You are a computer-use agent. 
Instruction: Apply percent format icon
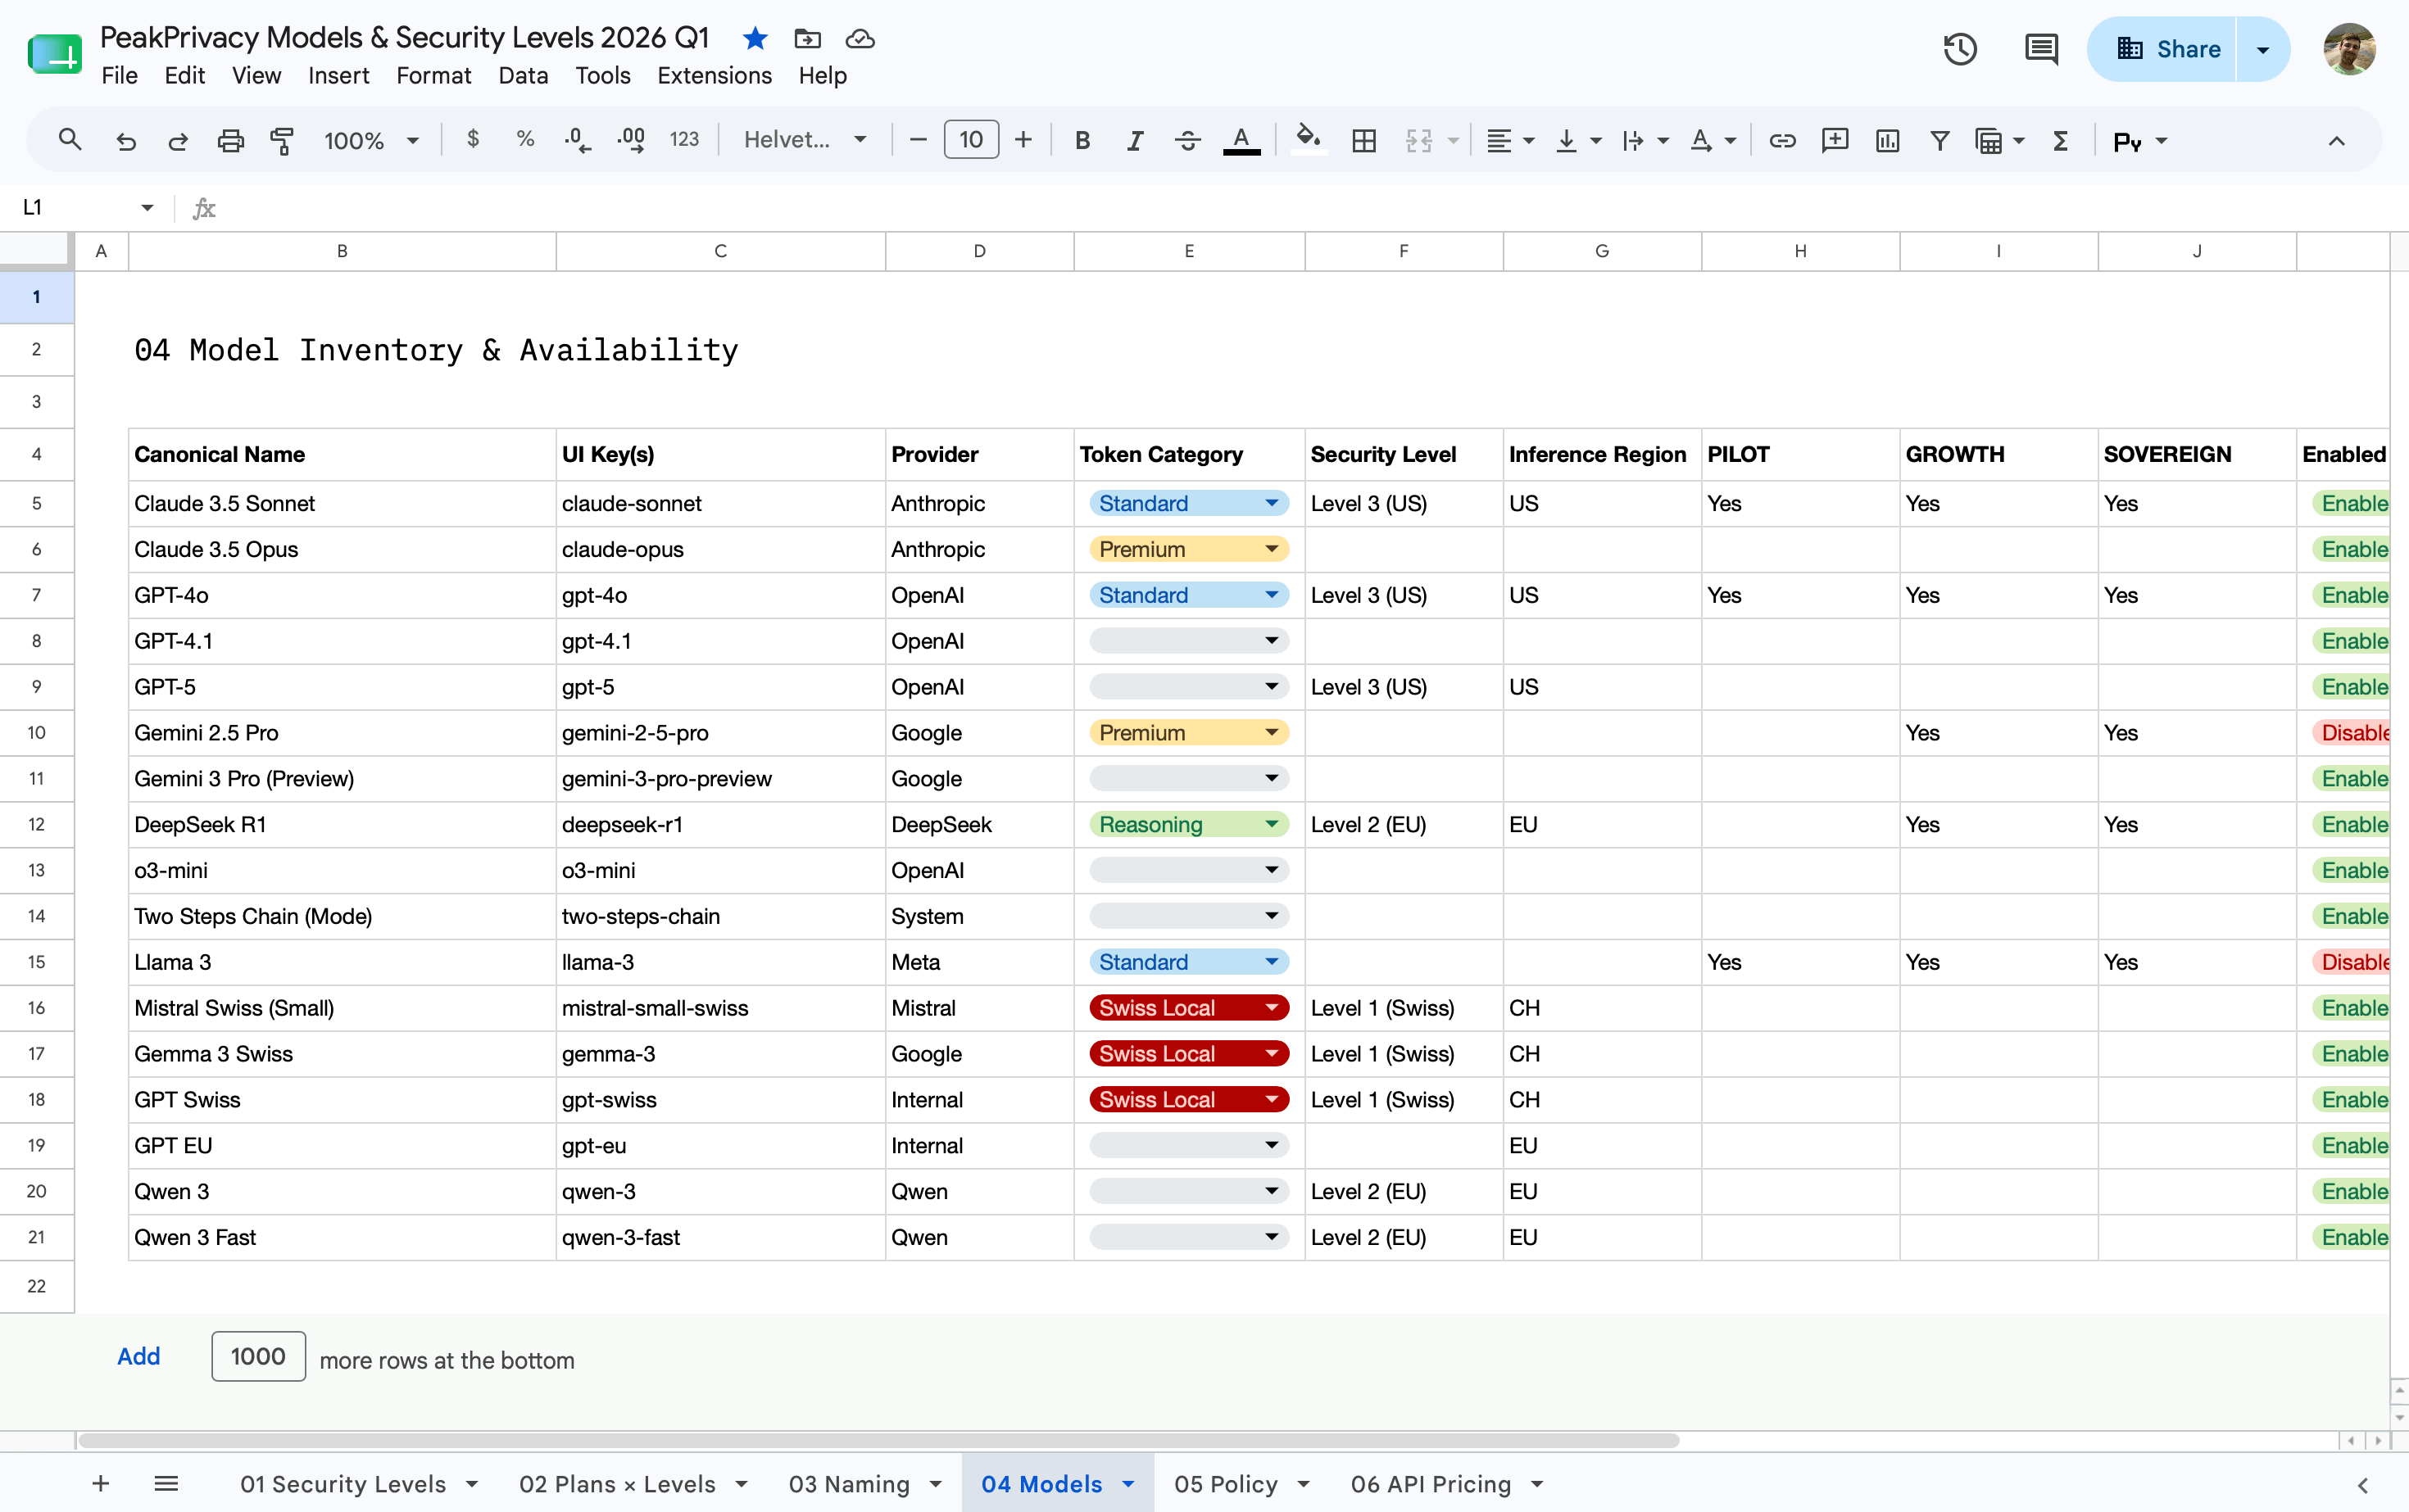click(524, 140)
